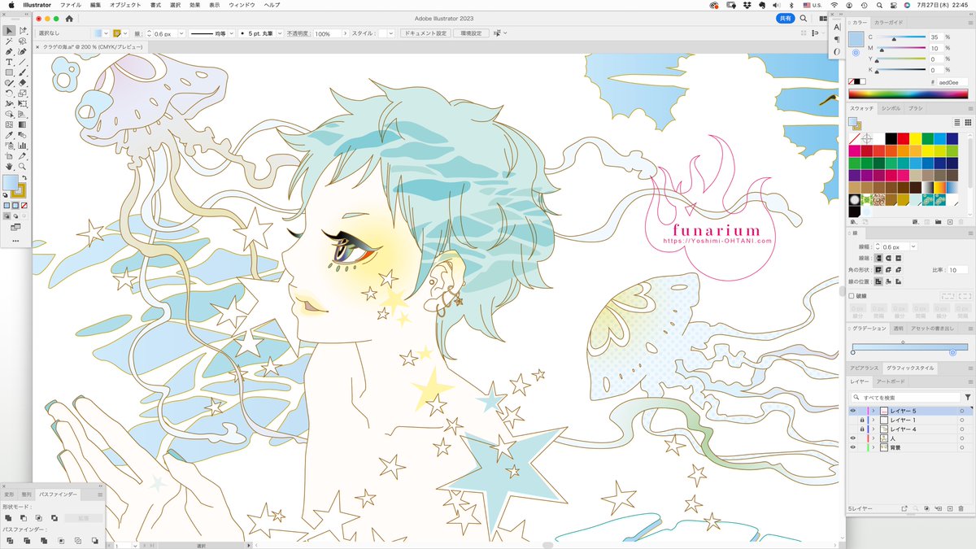Viewport: 976px width, 549px height.
Task: Select the Rotate tool
Action: 9,93
